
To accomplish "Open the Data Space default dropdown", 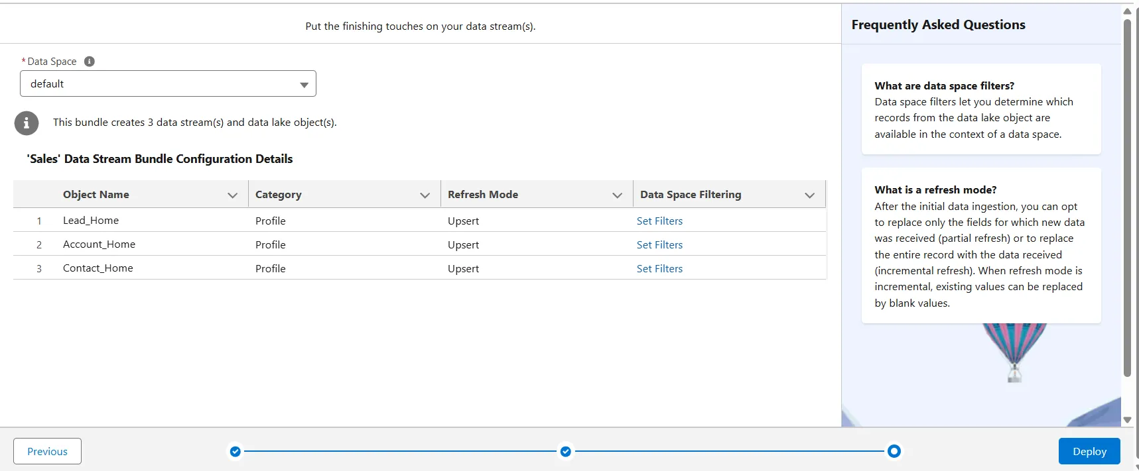I will point(168,84).
